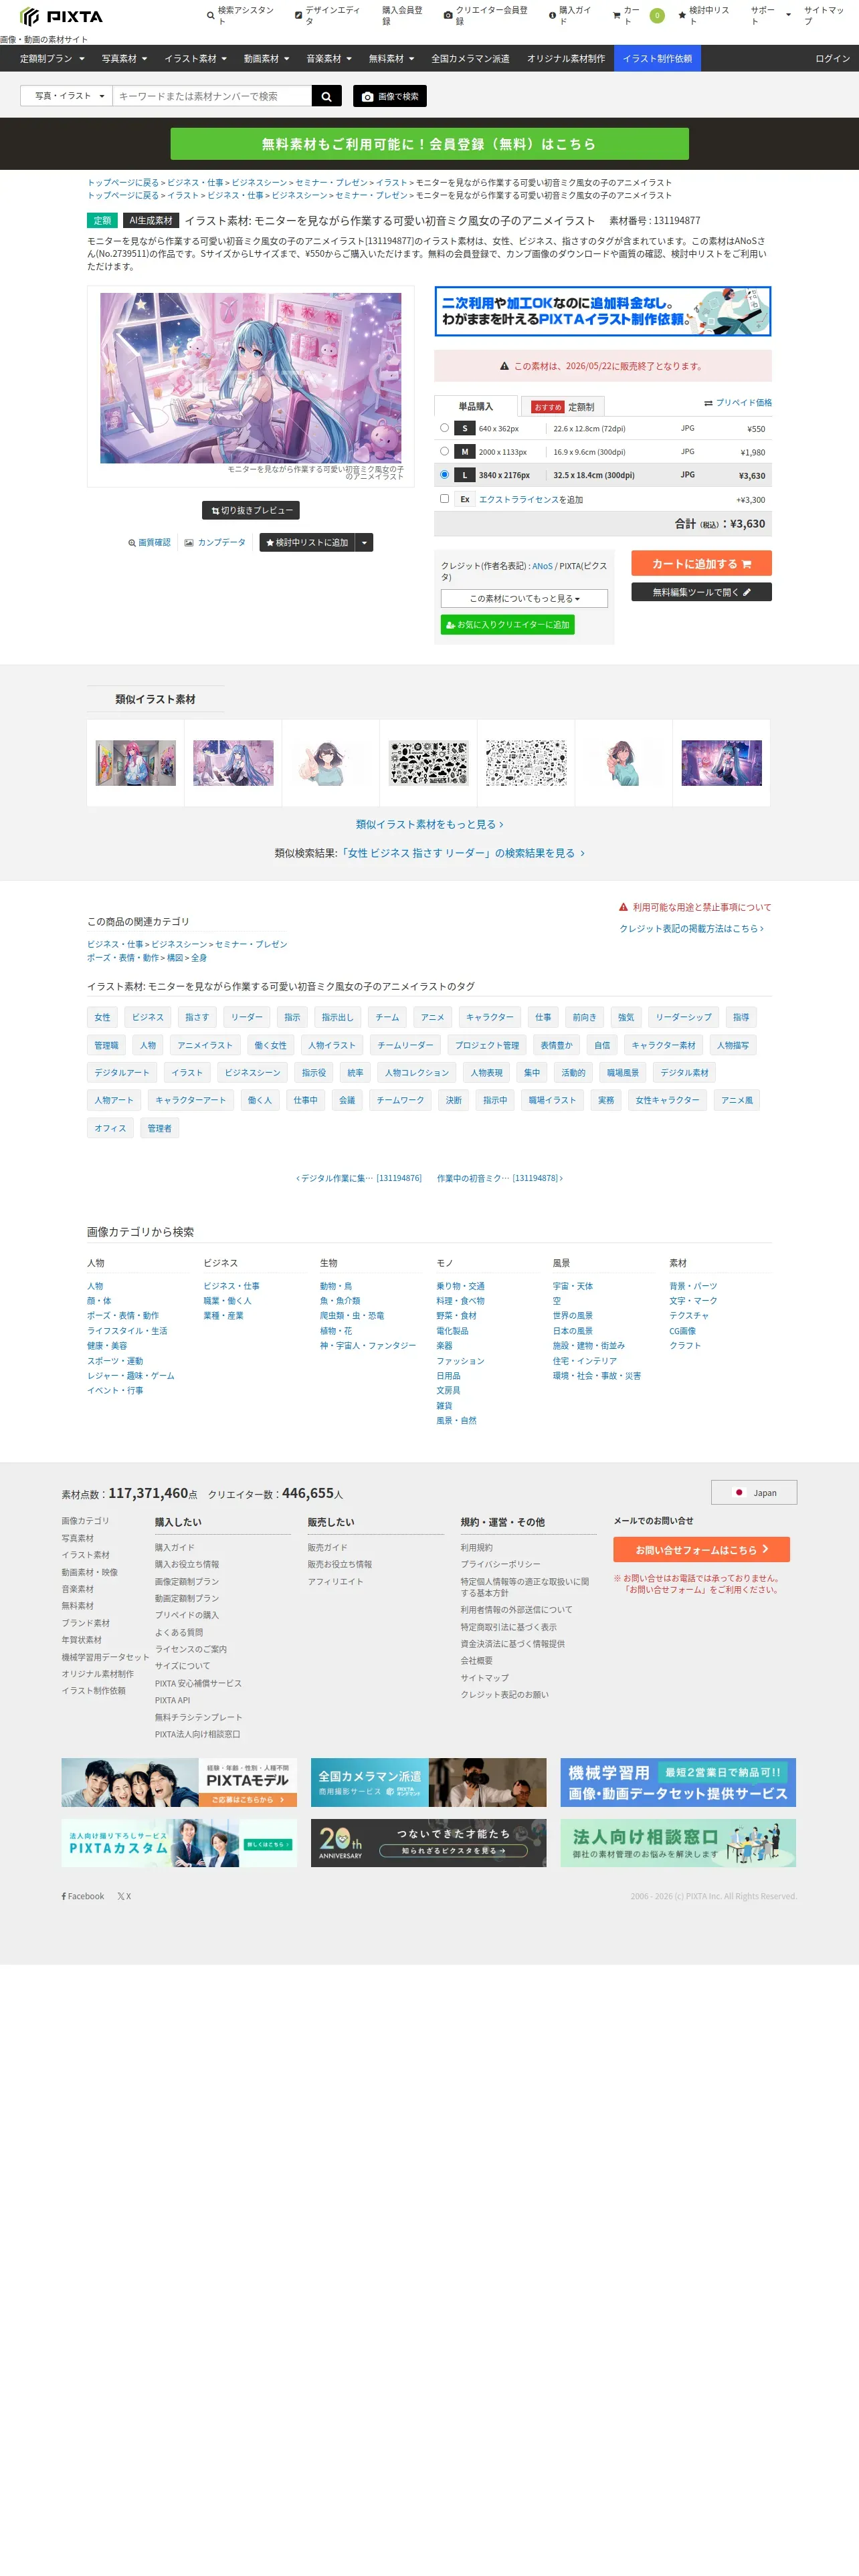Expand the arrow next to 検討中リストに追加

tap(365, 542)
